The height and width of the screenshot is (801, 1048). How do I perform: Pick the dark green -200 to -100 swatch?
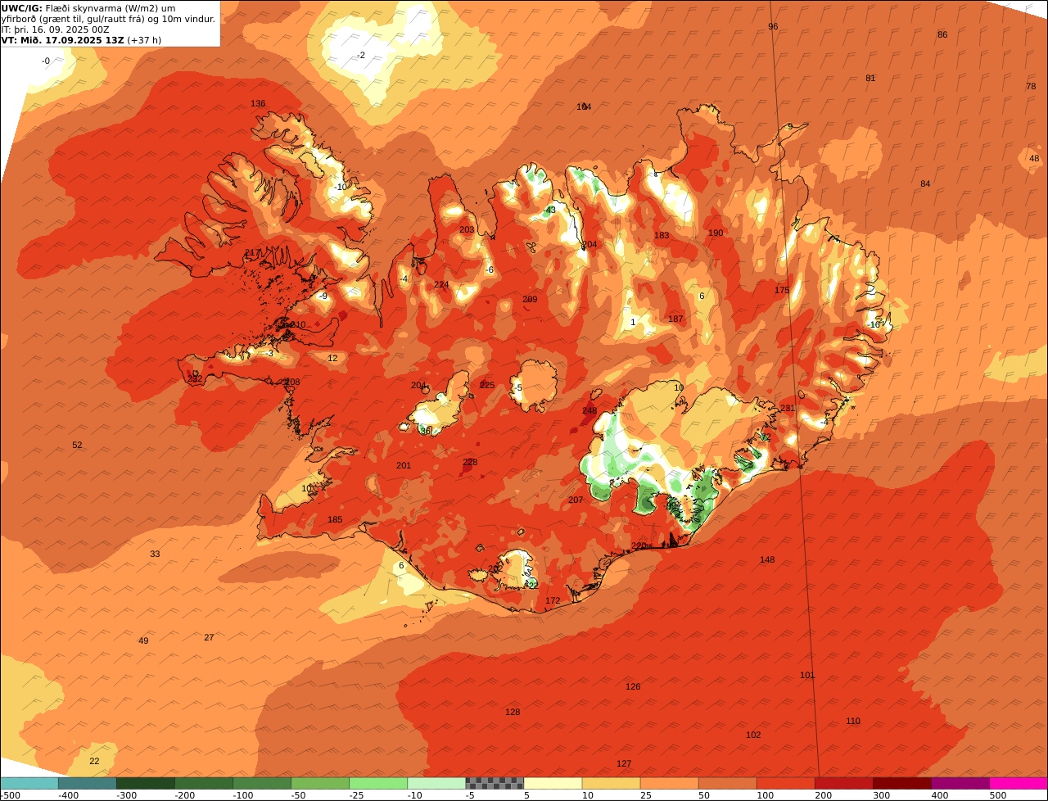tap(204, 783)
